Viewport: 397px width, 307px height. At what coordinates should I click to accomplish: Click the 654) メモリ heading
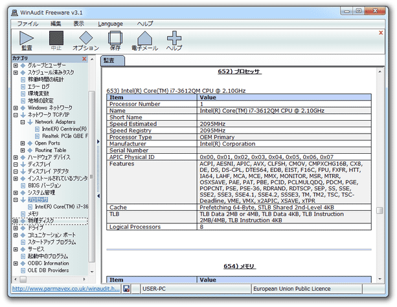point(240,266)
